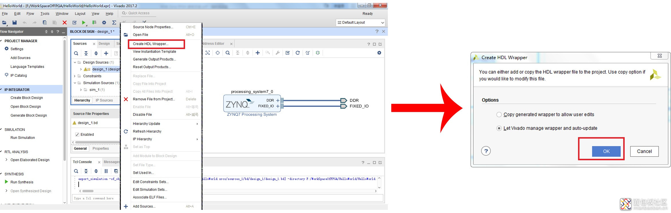Expand the Constraints tree node
The width and height of the screenshot is (671, 213).
[75, 76]
